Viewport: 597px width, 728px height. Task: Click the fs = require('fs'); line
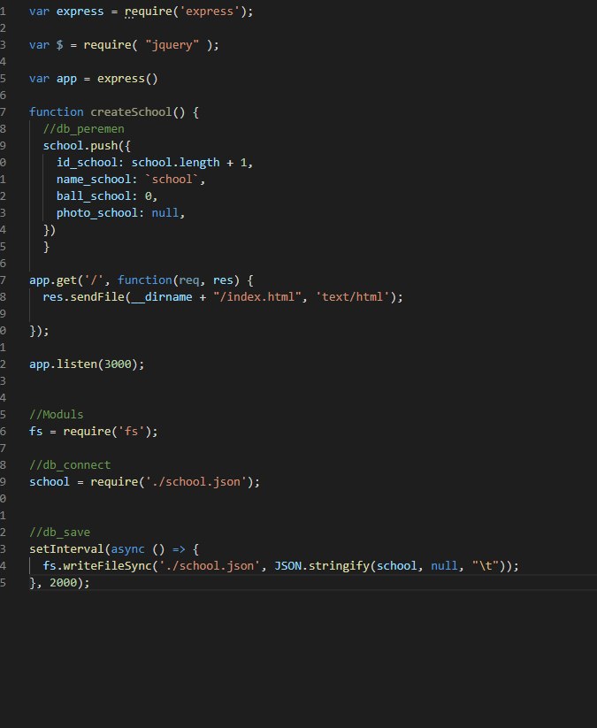point(94,432)
